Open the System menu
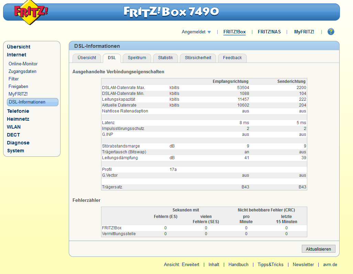The image size is (353, 274). coord(15,151)
